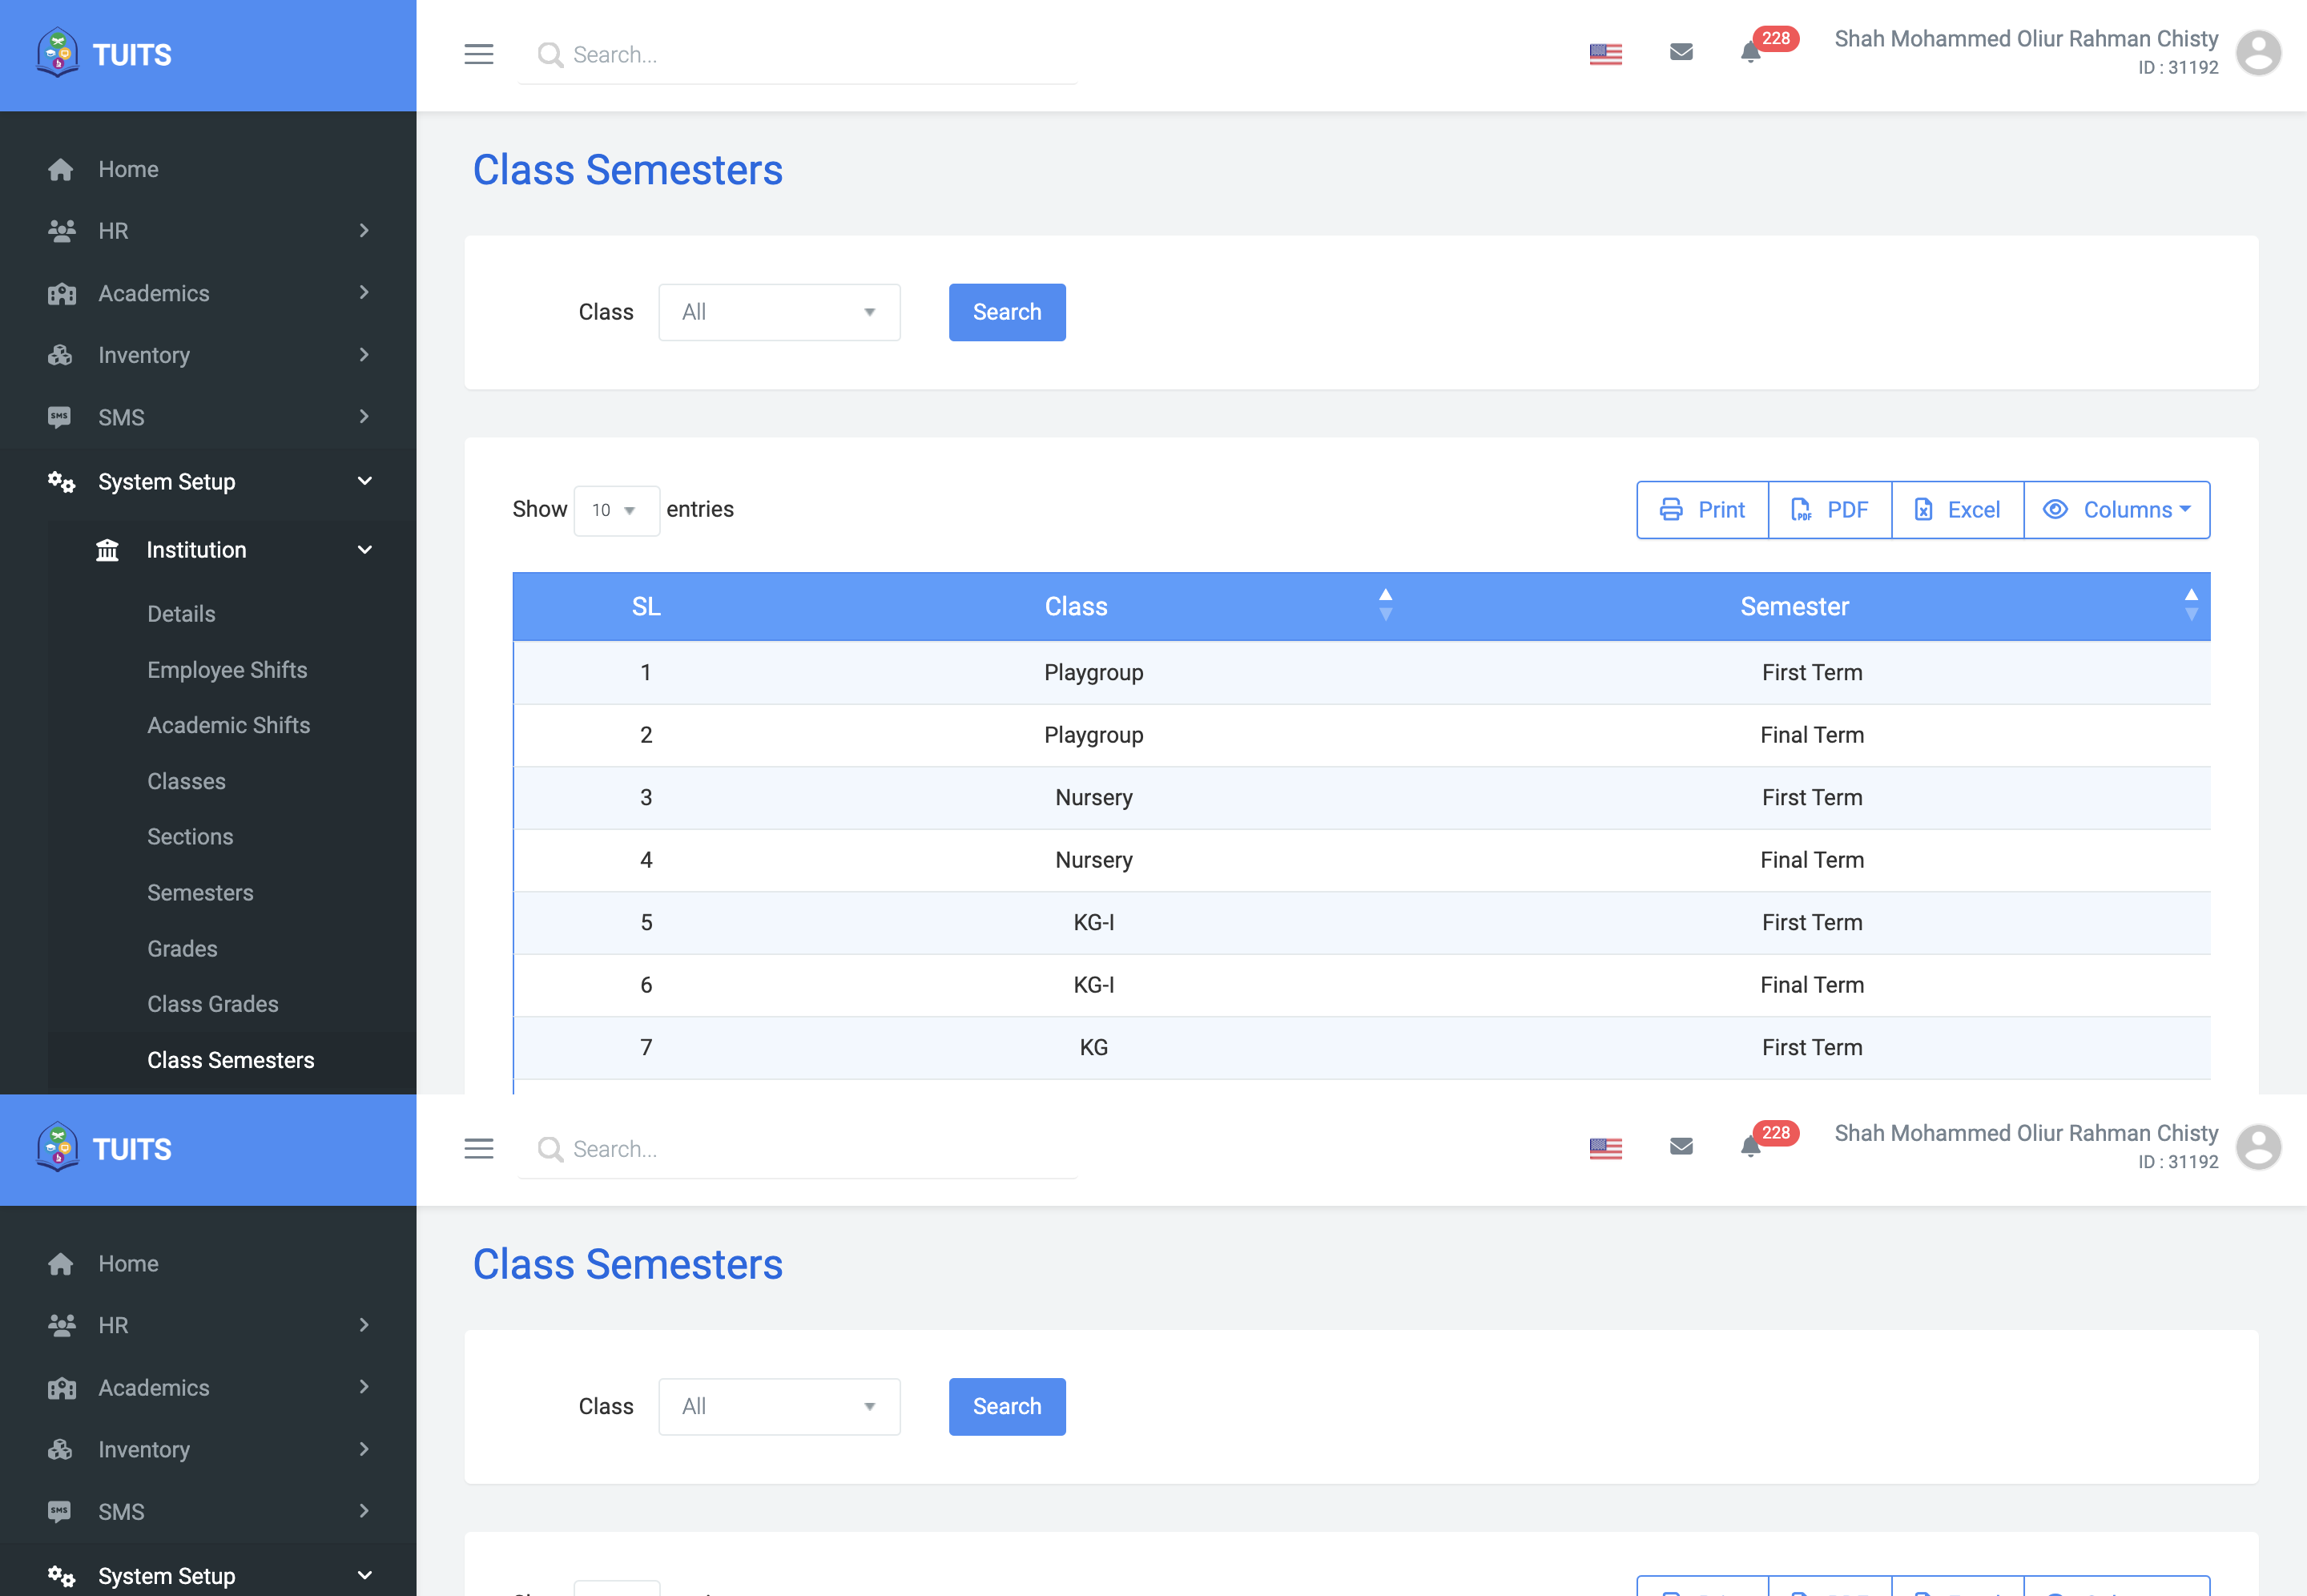This screenshot has height=1596, width=2307.
Task: Click the top Search input field
Action: [x=799, y=54]
